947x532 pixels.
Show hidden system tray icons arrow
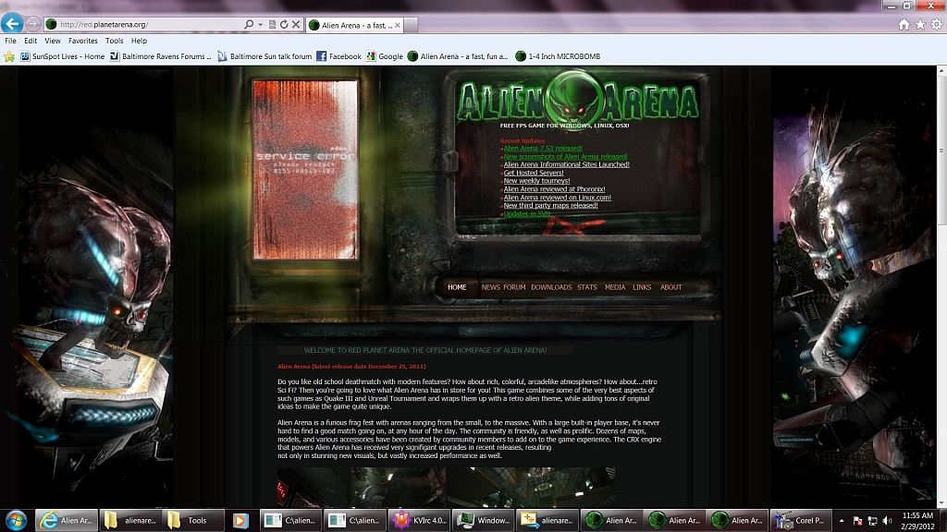point(842,521)
